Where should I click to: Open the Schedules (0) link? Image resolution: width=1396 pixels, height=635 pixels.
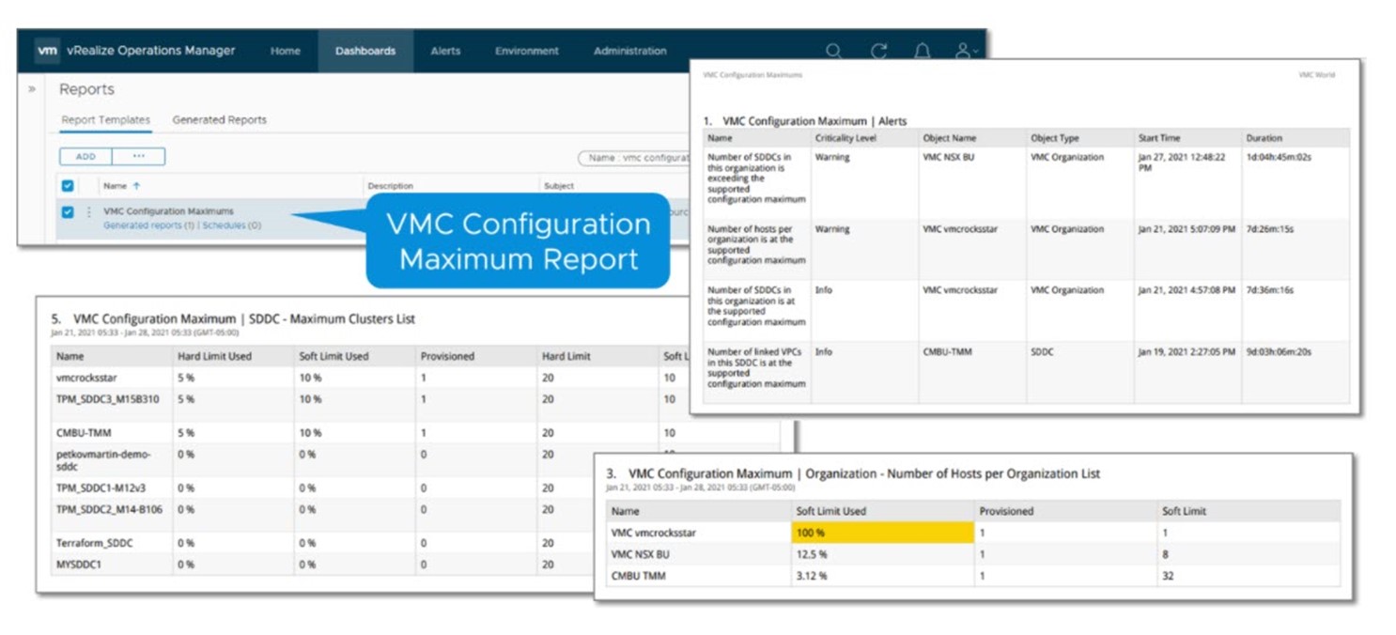coord(234,225)
